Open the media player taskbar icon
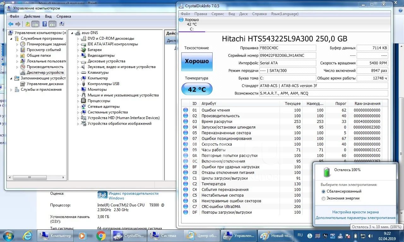Screen dimensions: 404x242 [x=82, y=235]
